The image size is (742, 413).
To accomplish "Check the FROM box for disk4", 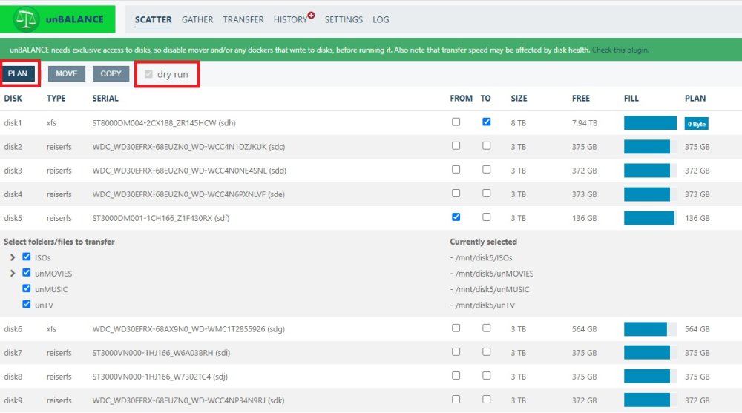I will (456, 193).
